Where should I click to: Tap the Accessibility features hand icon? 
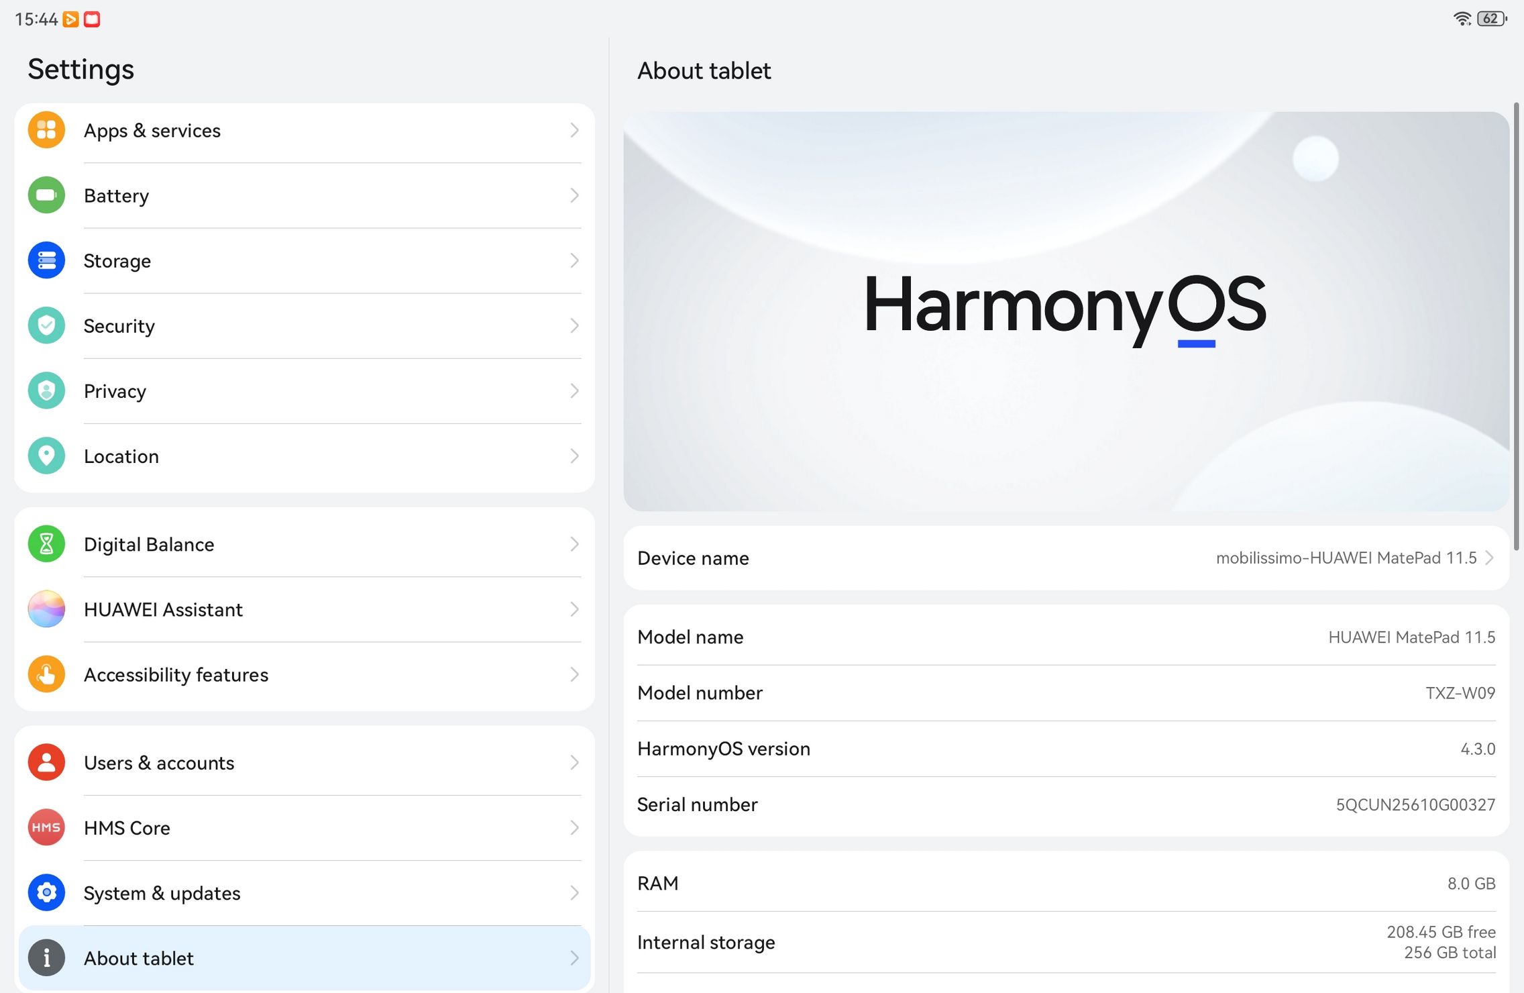click(46, 674)
